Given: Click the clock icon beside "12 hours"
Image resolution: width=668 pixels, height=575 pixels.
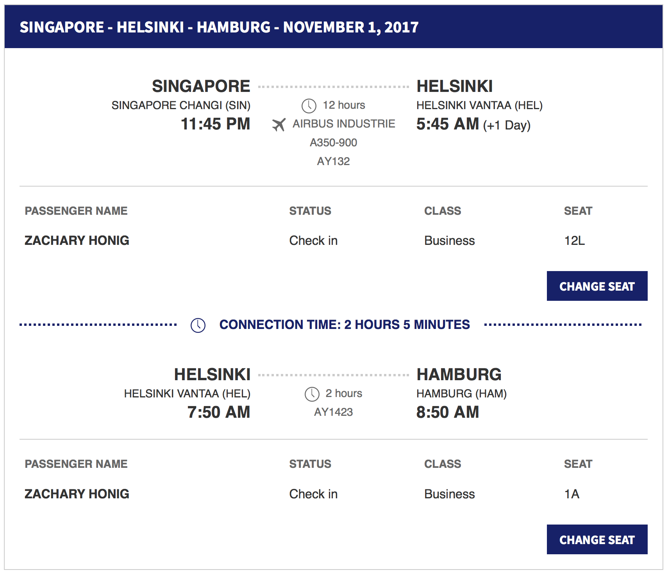Looking at the screenshot, I should [x=309, y=106].
